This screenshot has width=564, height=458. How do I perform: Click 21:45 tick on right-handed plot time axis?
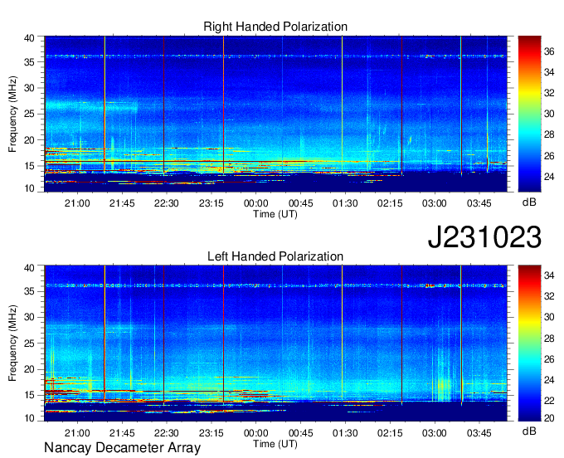[122, 203]
